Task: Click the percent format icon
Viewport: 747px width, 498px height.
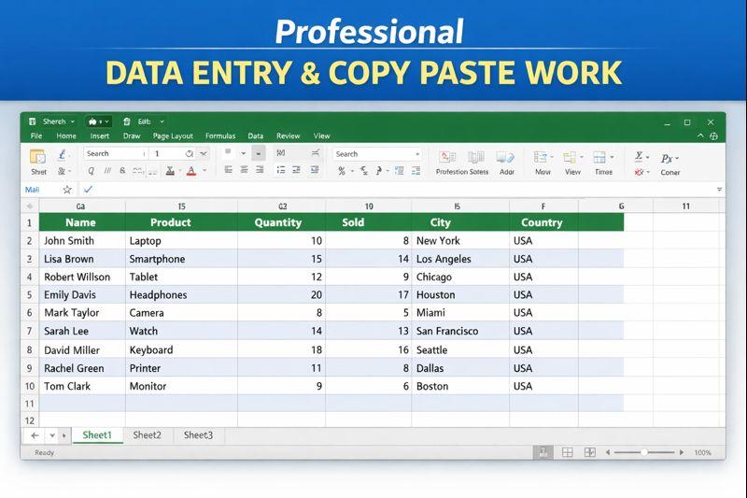Action: click(342, 171)
